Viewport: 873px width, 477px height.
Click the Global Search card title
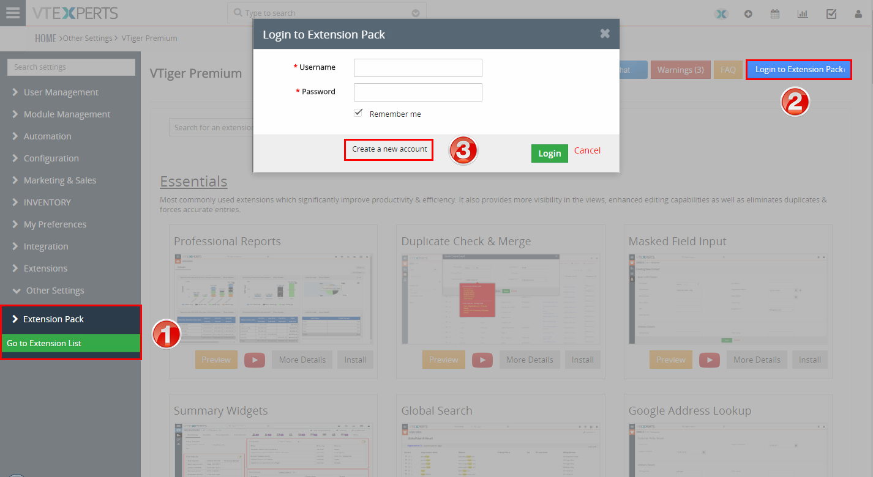coord(437,410)
